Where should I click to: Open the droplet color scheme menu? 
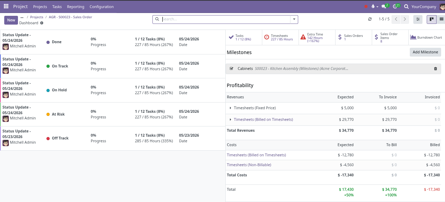(x=374, y=7)
